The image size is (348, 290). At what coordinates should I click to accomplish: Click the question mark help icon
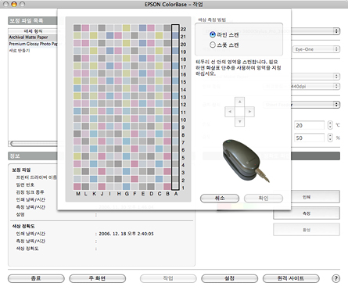coord(335,278)
